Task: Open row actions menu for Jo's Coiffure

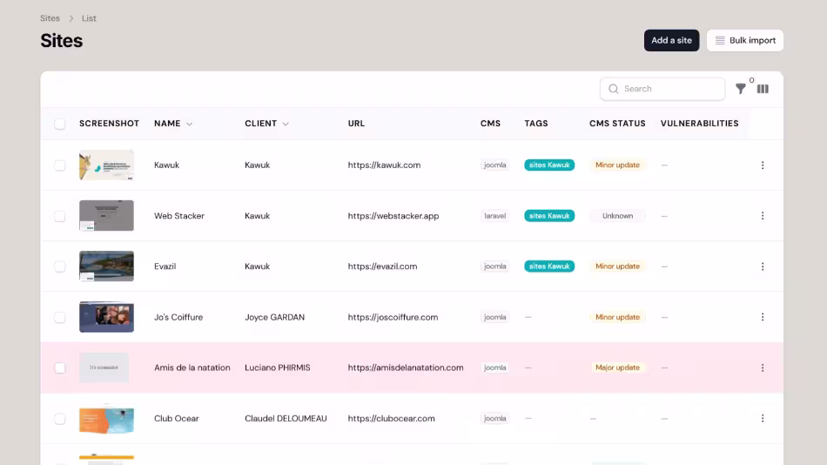Action: click(762, 317)
